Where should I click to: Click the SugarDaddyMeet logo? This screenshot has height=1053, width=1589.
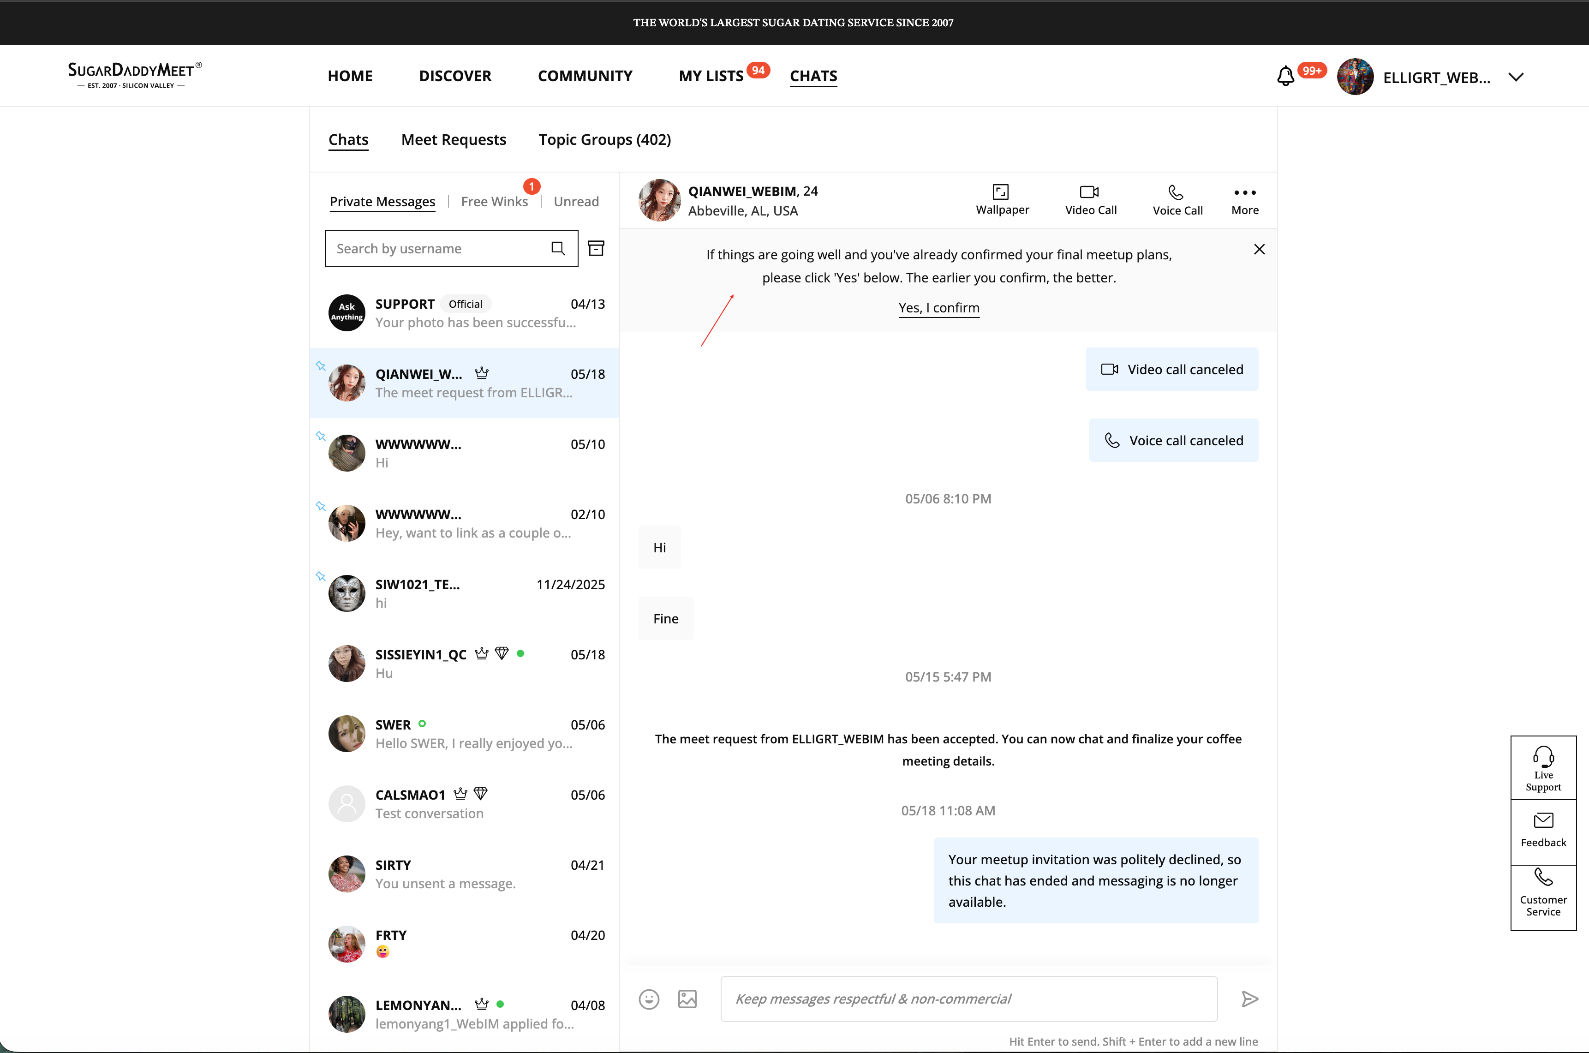click(x=134, y=75)
